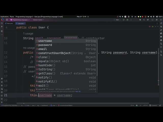Open the Build hammer tool window icon
Viewport: 163px width, 122px height.
pos(2,79)
